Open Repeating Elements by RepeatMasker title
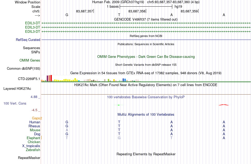Screen dimensions: 251x164 (x=146, y=154)
